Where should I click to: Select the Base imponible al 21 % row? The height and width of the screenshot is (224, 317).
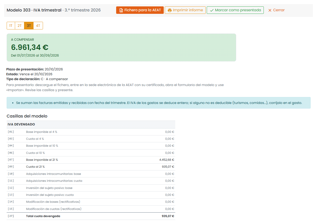[91, 160]
